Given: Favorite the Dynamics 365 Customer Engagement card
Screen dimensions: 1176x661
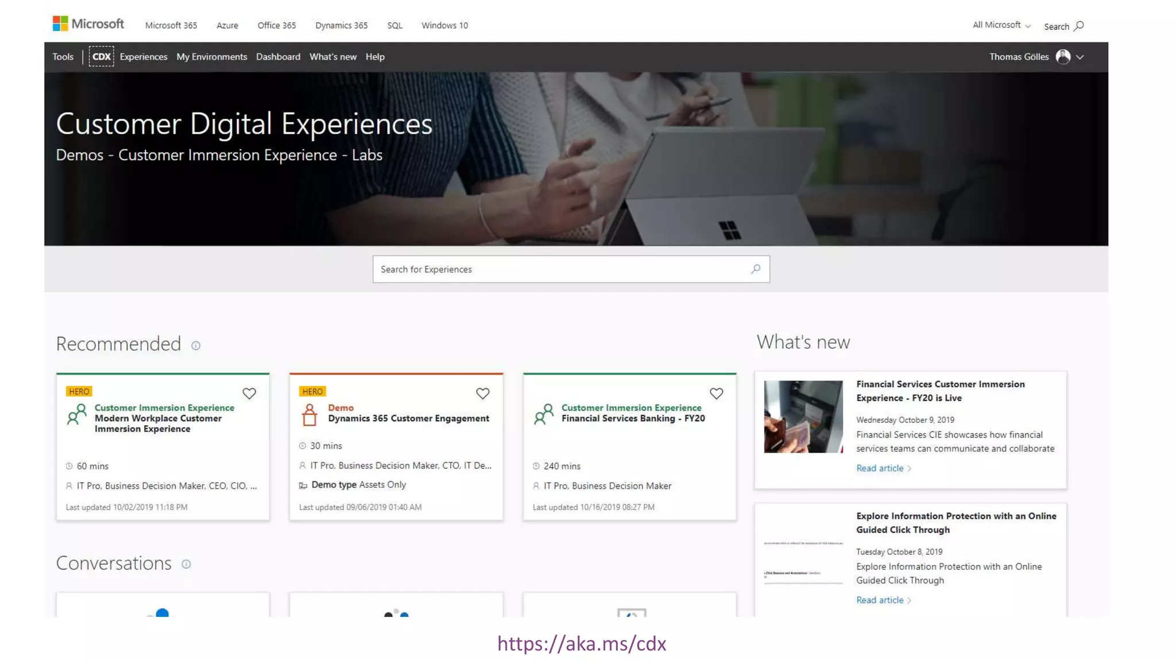Looking at the screenshot, I should click(482, 394).
